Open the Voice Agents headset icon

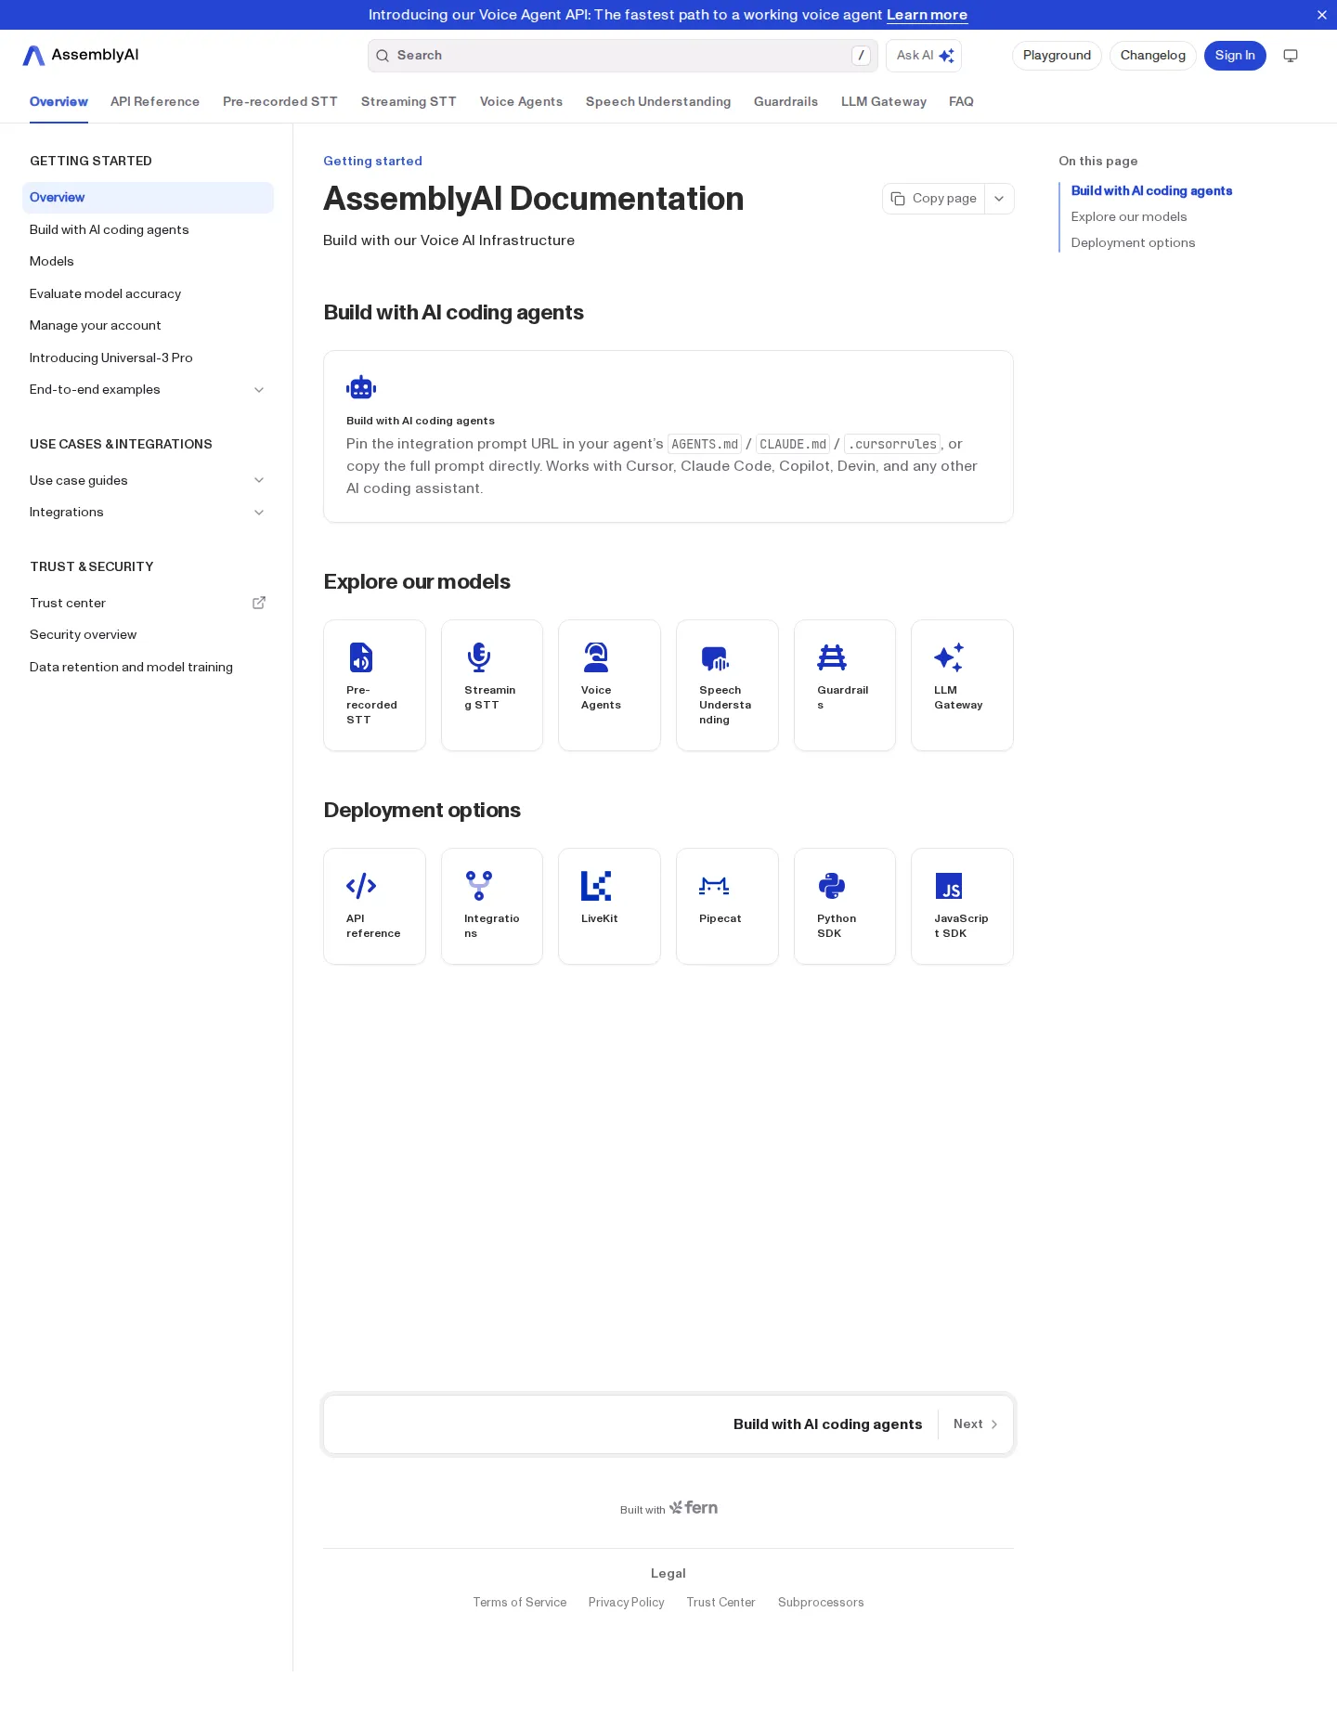coord(596,656)
